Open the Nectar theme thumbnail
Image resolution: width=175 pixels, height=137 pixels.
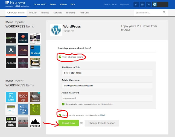point(23,51)
